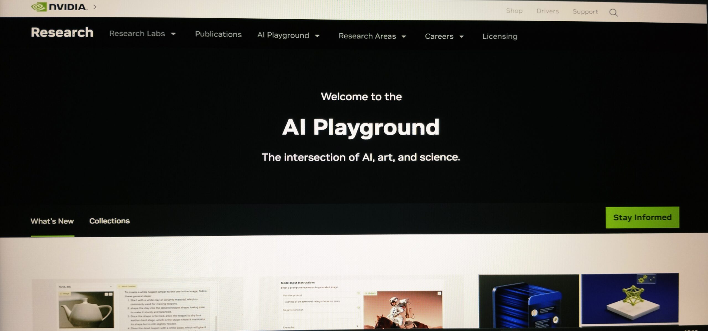Switch to the Collections tab
Viewport: 708px width, 331px height.
pyautogui.click(x=110, y=221)
